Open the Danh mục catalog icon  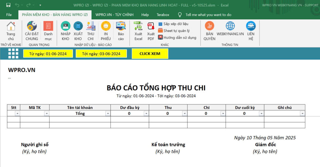(x=48, y=26)
